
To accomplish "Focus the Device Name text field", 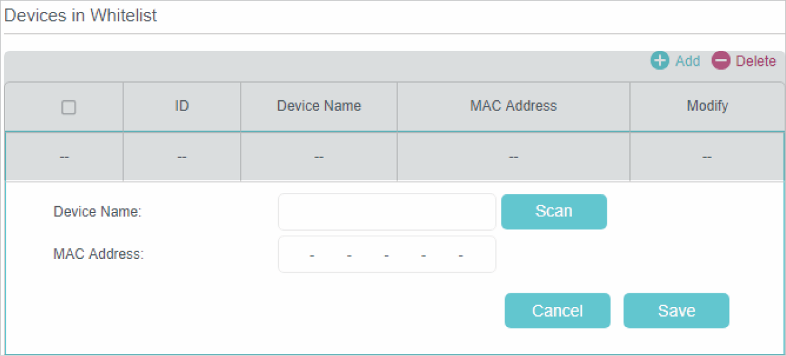I will (387, 212).
